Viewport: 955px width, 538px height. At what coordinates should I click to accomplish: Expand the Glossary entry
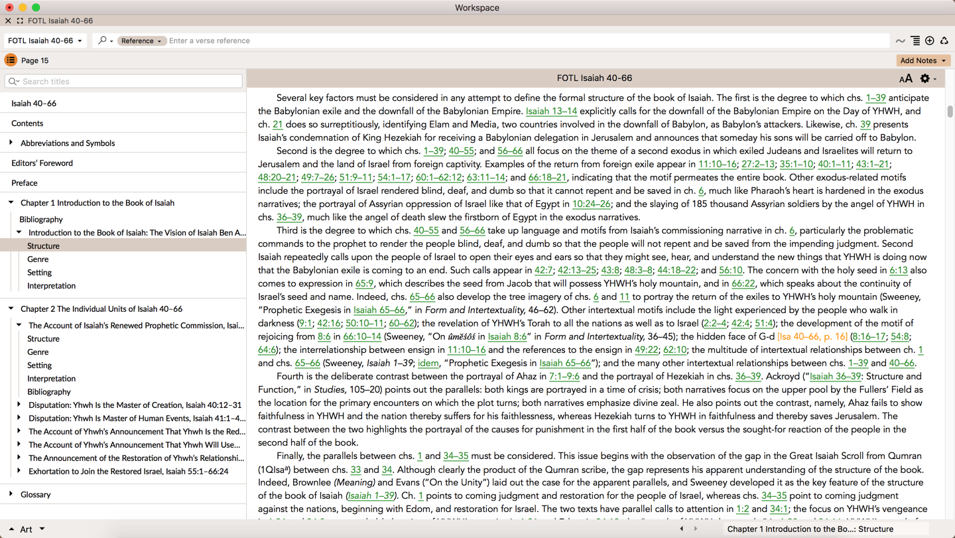pos(11,494)
